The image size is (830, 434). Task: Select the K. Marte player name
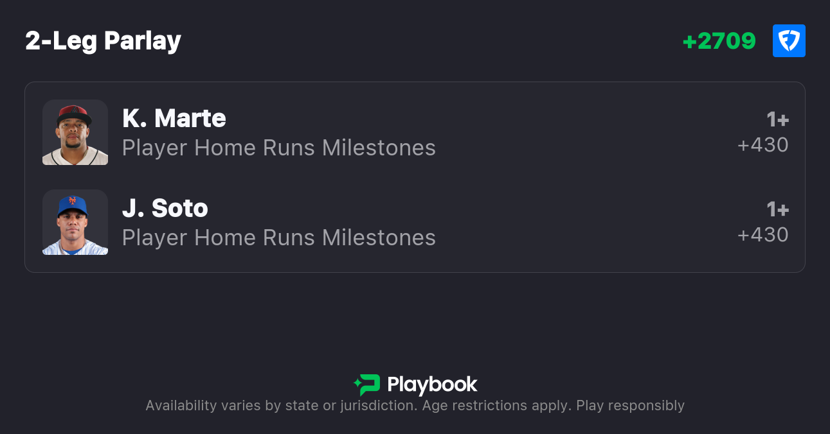(174, 118)
